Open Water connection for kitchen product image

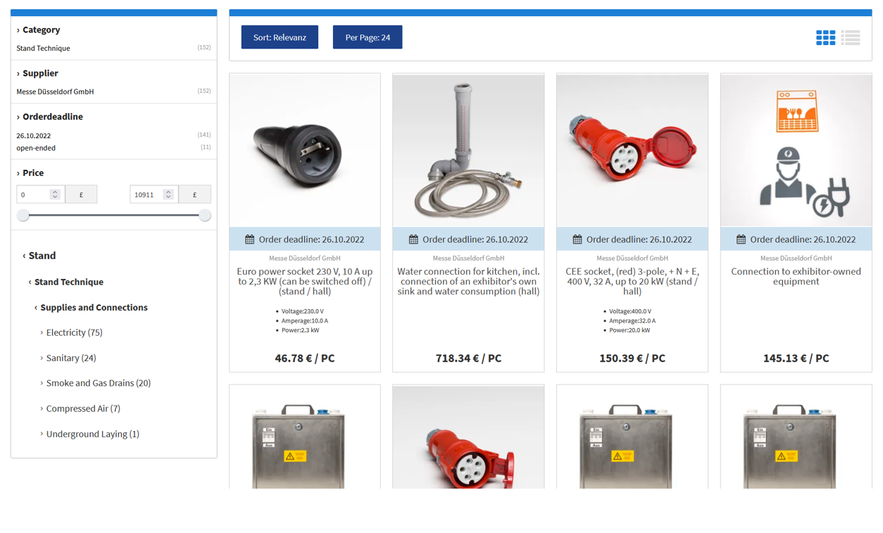tap(468, 151)
